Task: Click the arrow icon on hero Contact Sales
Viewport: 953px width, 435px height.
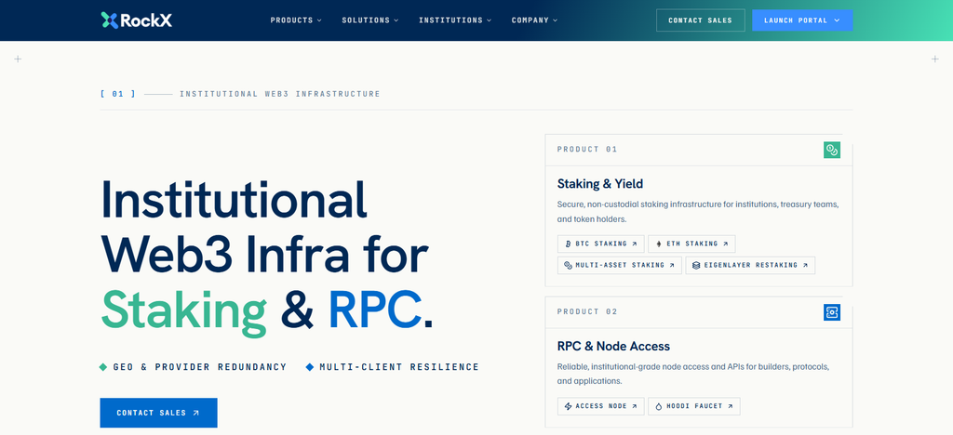Action: tap(195, 413)
